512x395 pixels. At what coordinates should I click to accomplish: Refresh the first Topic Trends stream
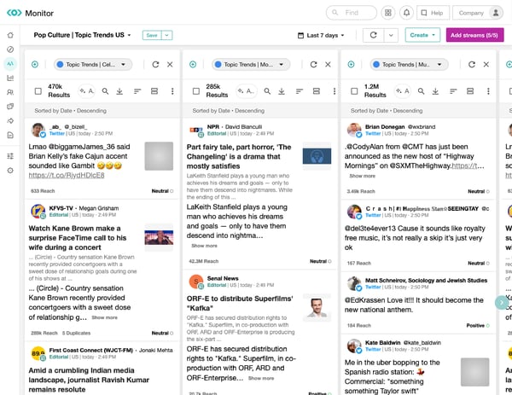tap(155, 64)
